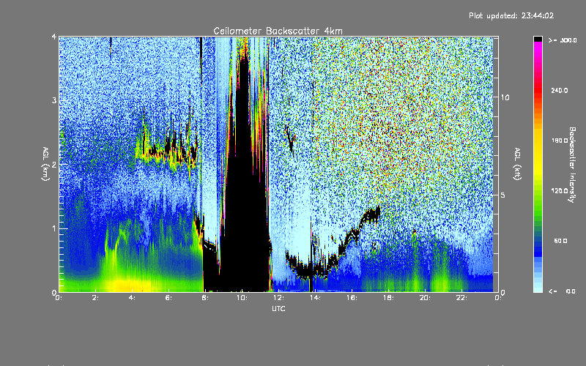Click the '4:' tick on UTC axis
The height and width of the screenshot is (366, 586).
coord(133,298)
